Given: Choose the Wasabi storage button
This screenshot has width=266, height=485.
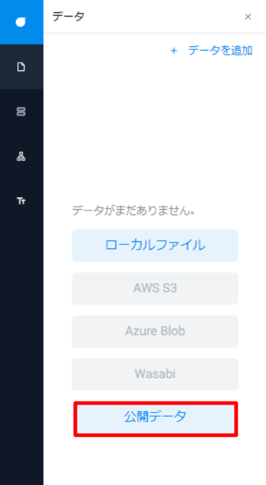Looking at the screenshot, I should click(x=155, y=374).
